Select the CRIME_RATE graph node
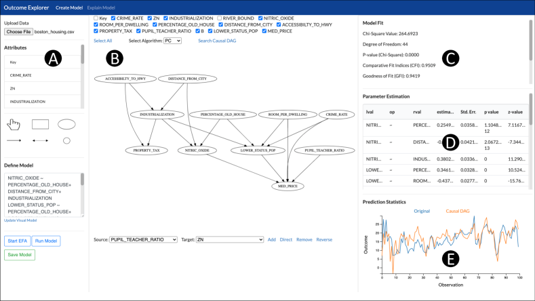This screenshot has width=535, height=301. click(x=336, y=115)
